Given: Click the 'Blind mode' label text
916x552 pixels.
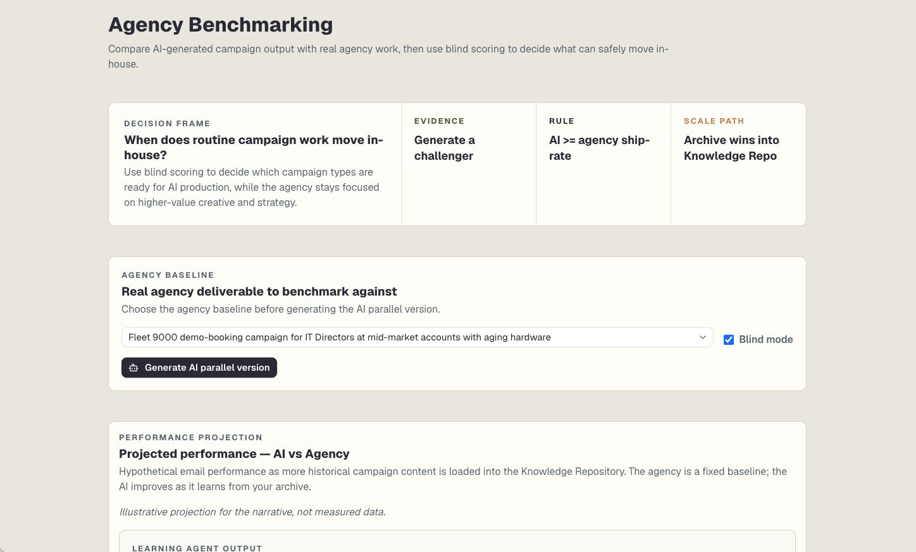Looking at the screenshot, I should [x=766, y=339].
